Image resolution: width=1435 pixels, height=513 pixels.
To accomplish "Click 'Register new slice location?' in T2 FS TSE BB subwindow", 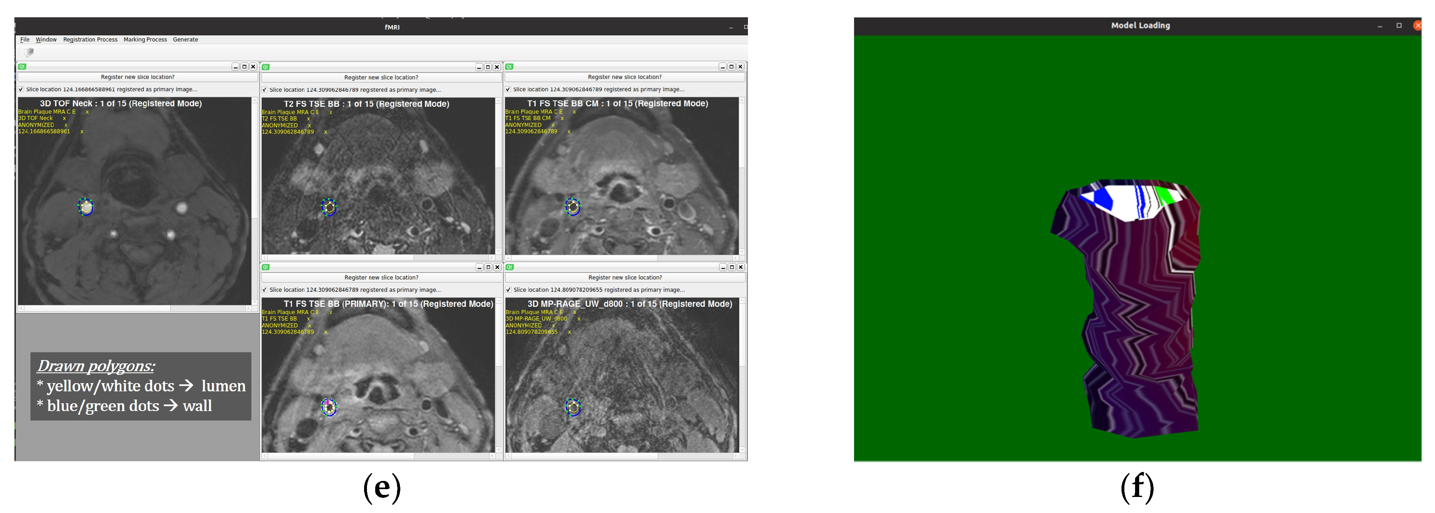I will (381, 77).
